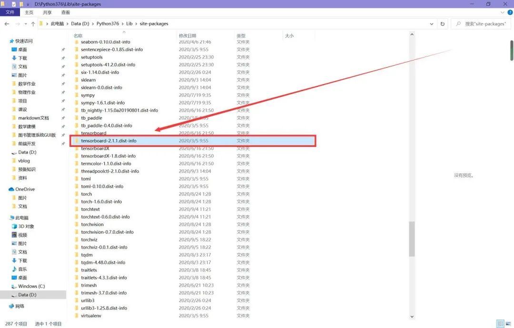Select the torchtext folder icon
This screenshot has height=328, width=514.
tap(76, 209)
